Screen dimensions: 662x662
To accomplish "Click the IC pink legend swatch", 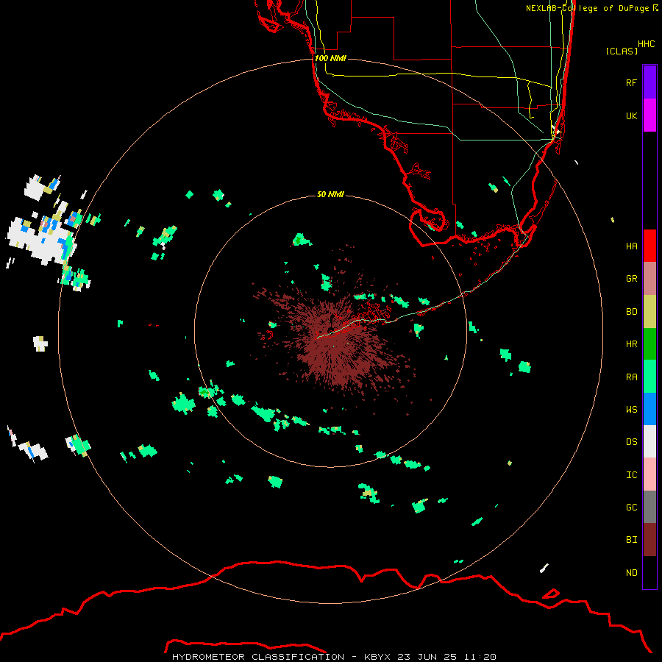I will [649, 474].
